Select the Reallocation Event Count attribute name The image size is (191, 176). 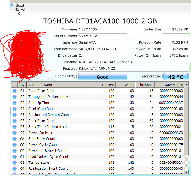coord(48,168)
